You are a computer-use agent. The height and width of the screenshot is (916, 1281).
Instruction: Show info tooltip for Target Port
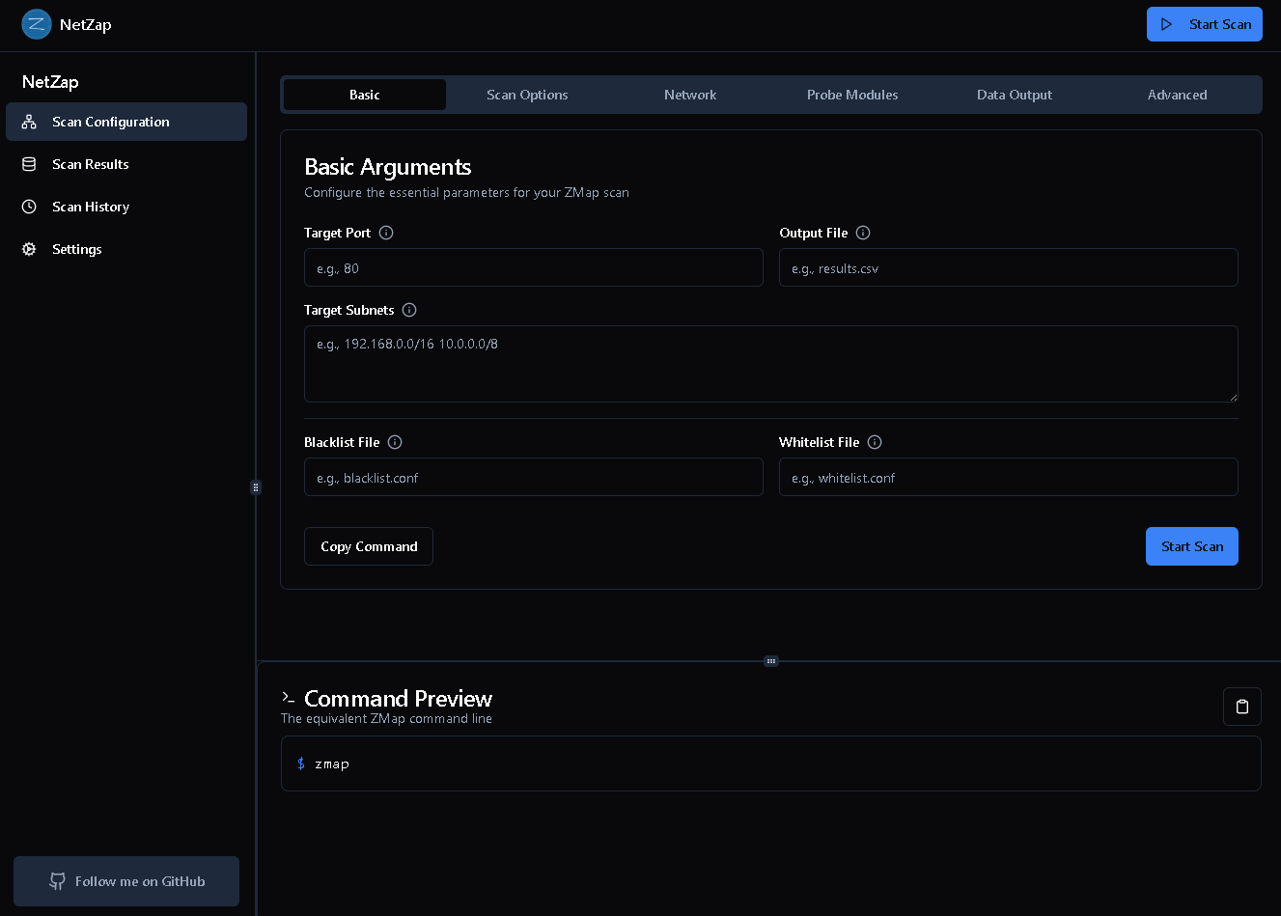click(386, 233)
